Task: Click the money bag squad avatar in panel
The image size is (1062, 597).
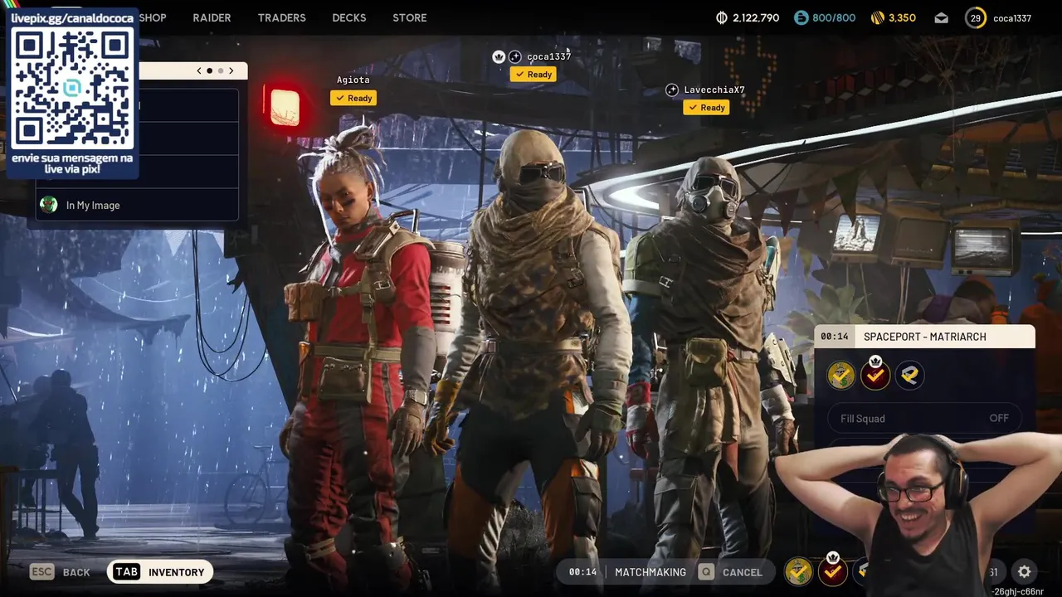Action: coord(840,376)
